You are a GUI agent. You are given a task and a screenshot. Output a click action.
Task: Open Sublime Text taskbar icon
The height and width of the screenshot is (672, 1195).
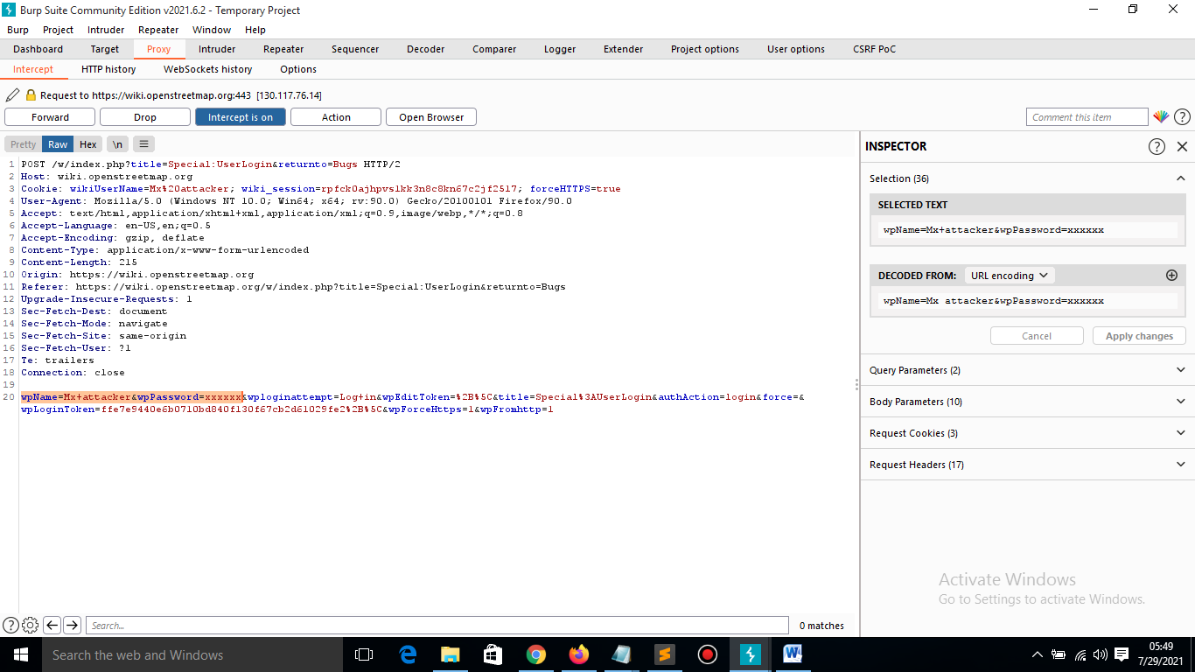tap(665, 654)
